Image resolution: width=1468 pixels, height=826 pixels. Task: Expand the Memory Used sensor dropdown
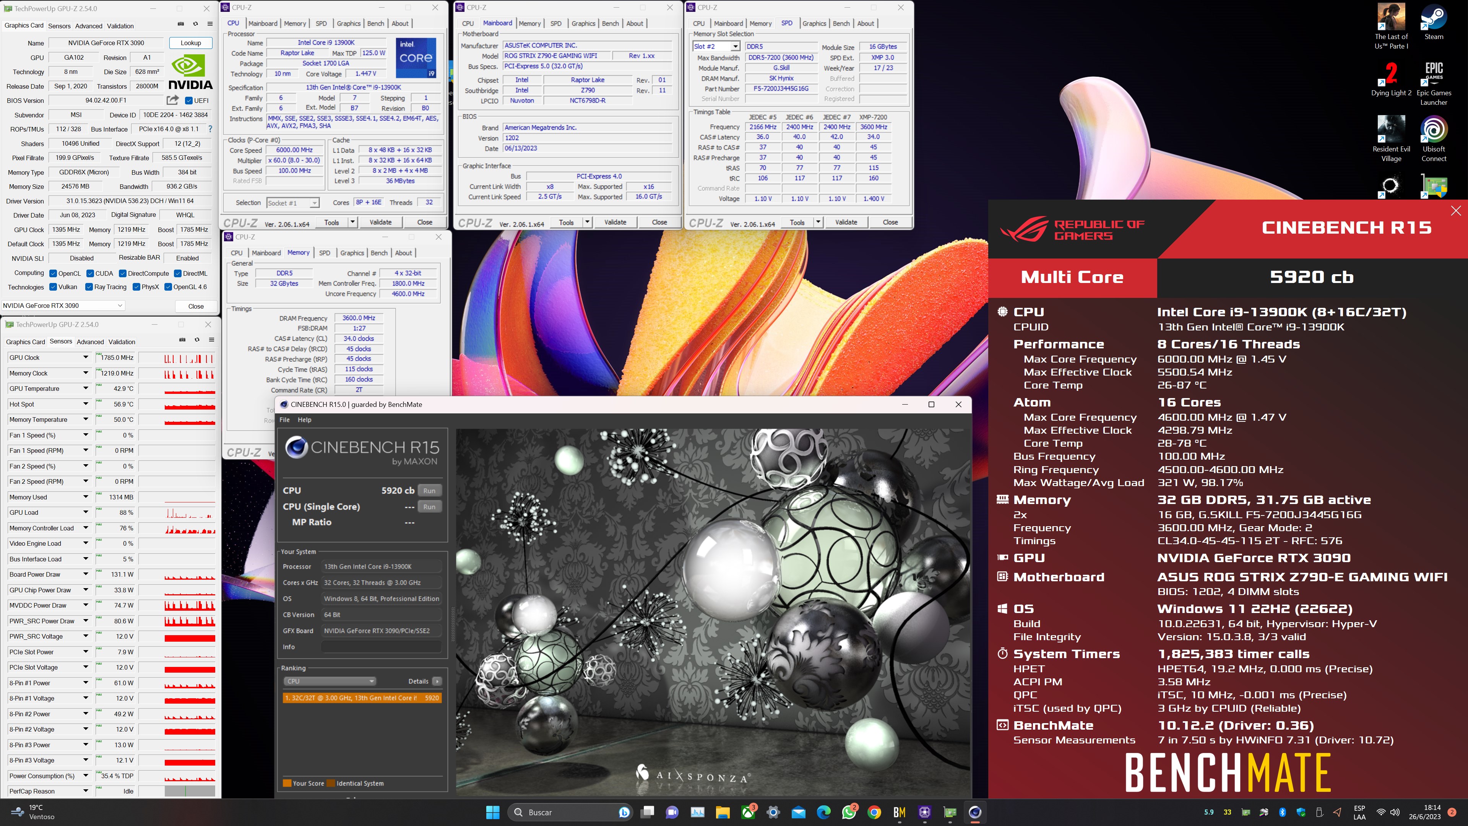point(86,497)
